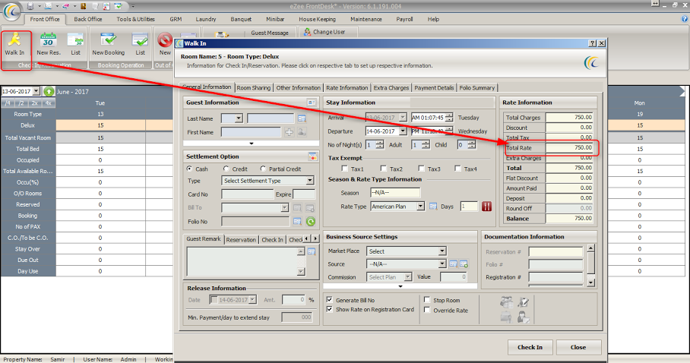Open the Back Office ribbon tab
Screen dimensions: 690x363
[x=88, y=19]
